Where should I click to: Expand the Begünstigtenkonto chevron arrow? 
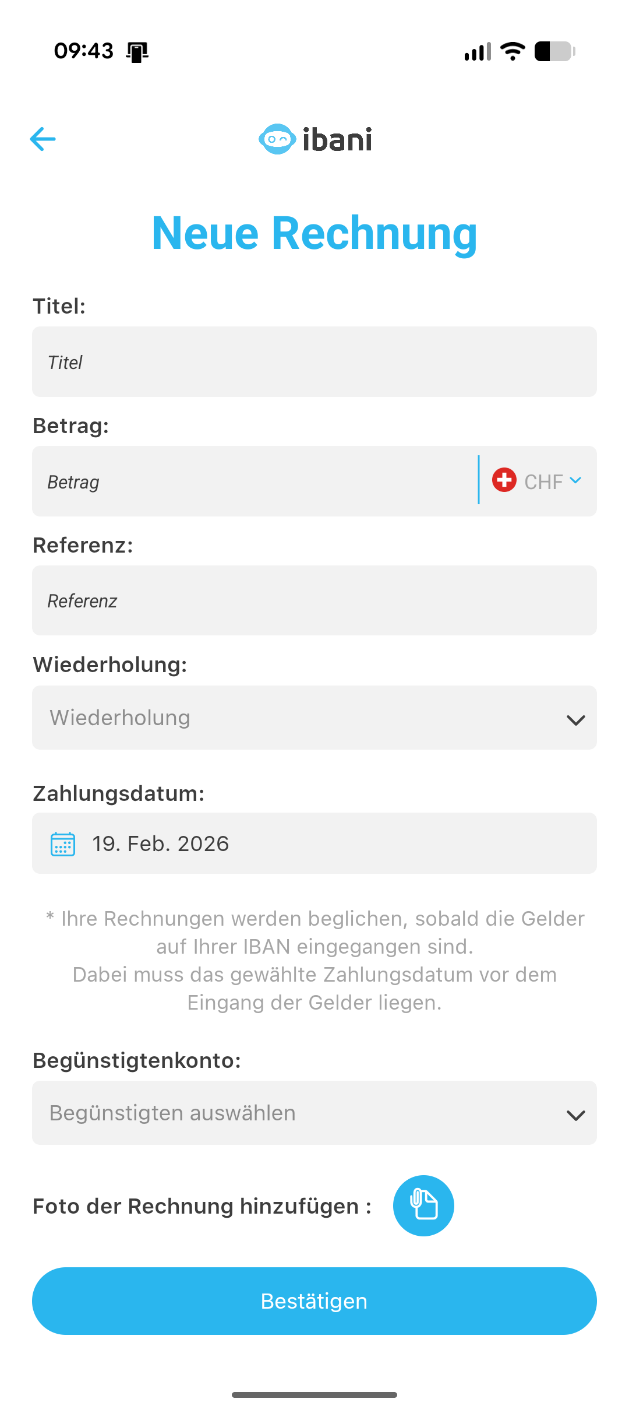click(576, 1114)
